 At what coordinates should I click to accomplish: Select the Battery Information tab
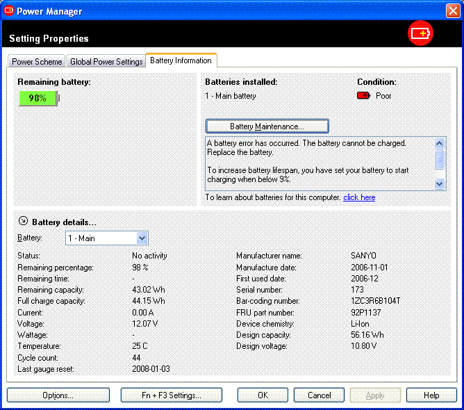pyautogui.click(x=181, y=60)
